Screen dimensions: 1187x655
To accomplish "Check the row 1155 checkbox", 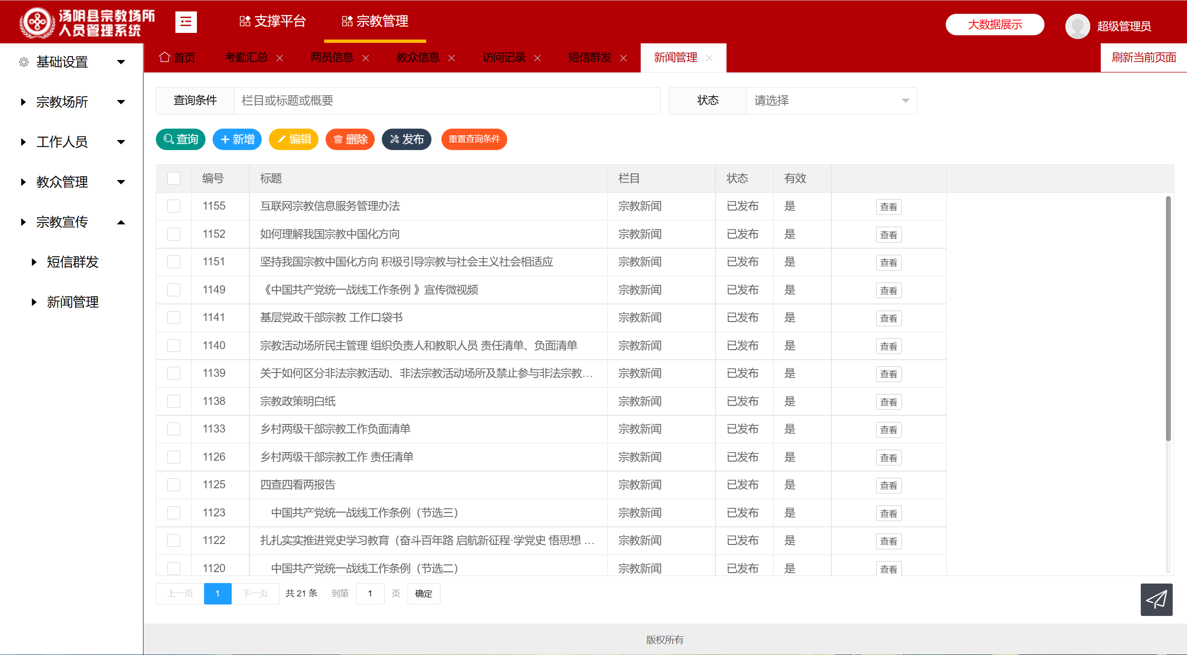I will coord(174,206).
